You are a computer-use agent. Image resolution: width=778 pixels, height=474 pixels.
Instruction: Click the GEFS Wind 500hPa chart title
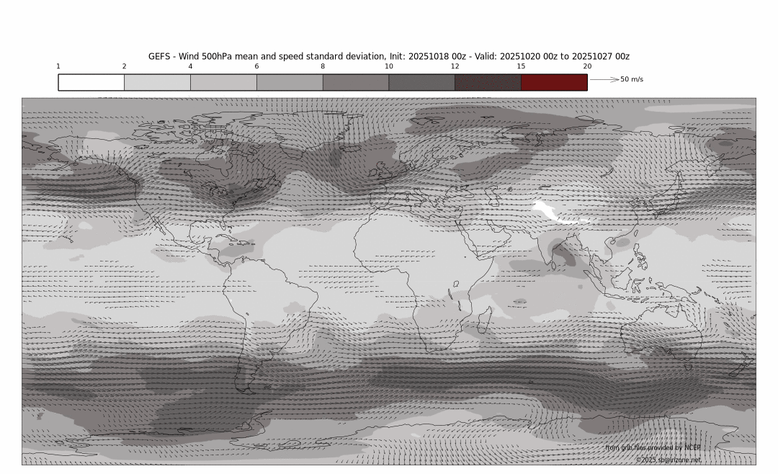tap(389, 56)
